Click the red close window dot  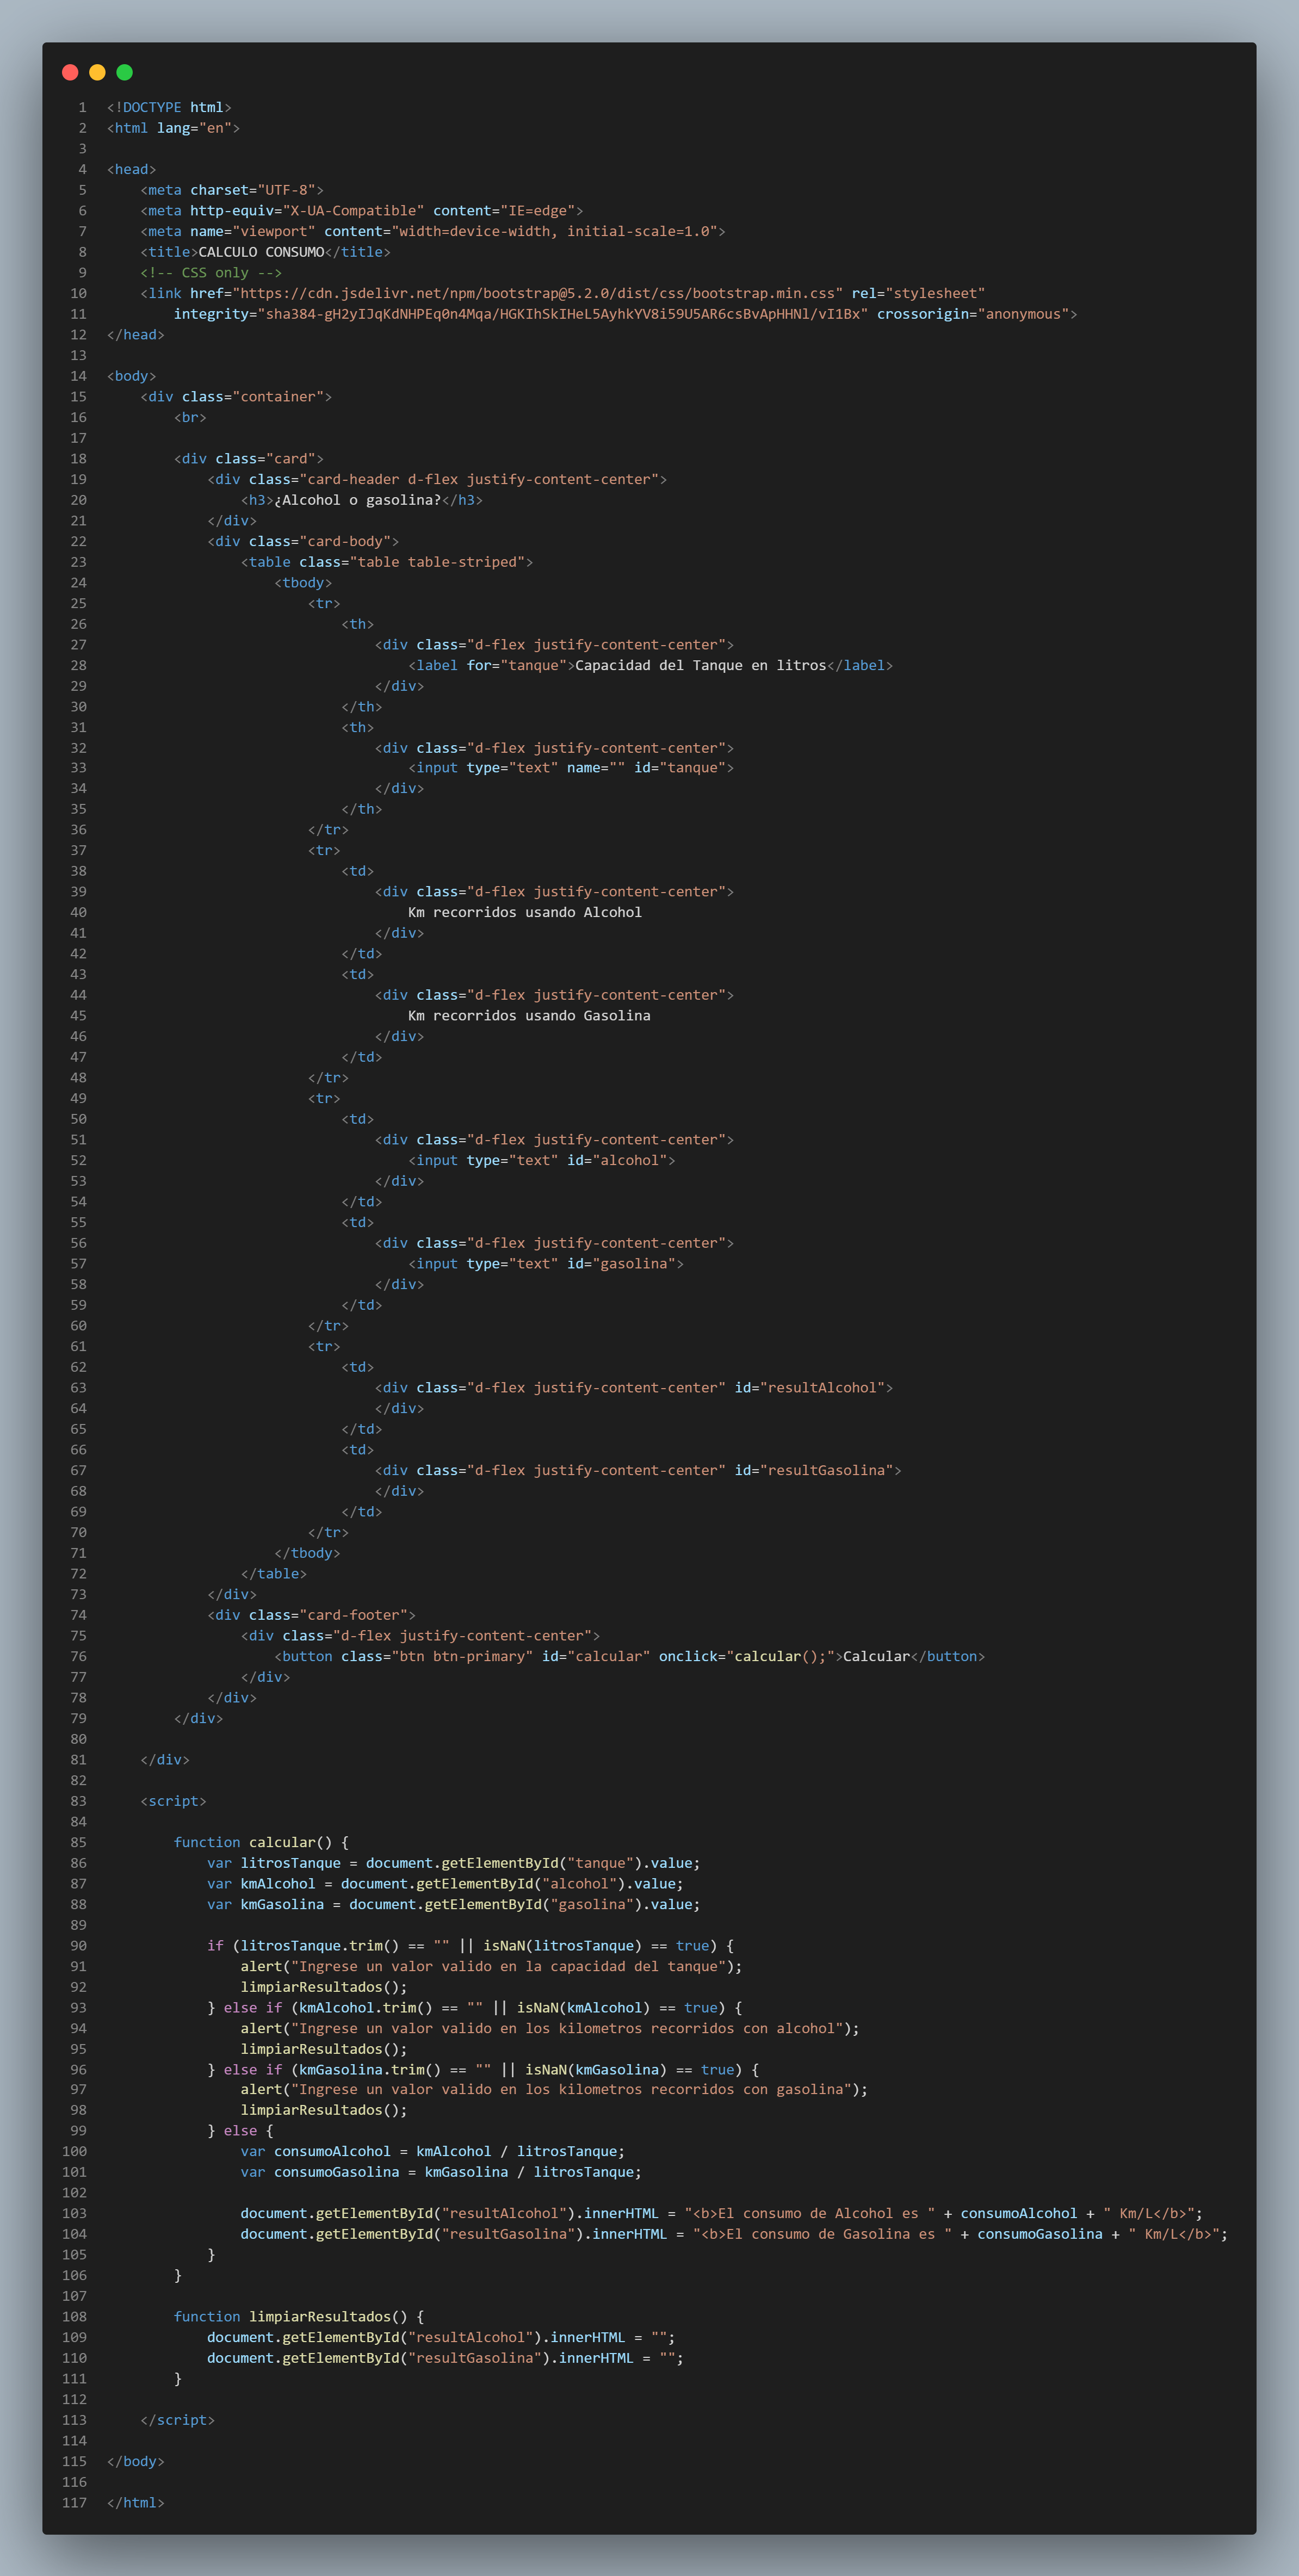[70, 72]
